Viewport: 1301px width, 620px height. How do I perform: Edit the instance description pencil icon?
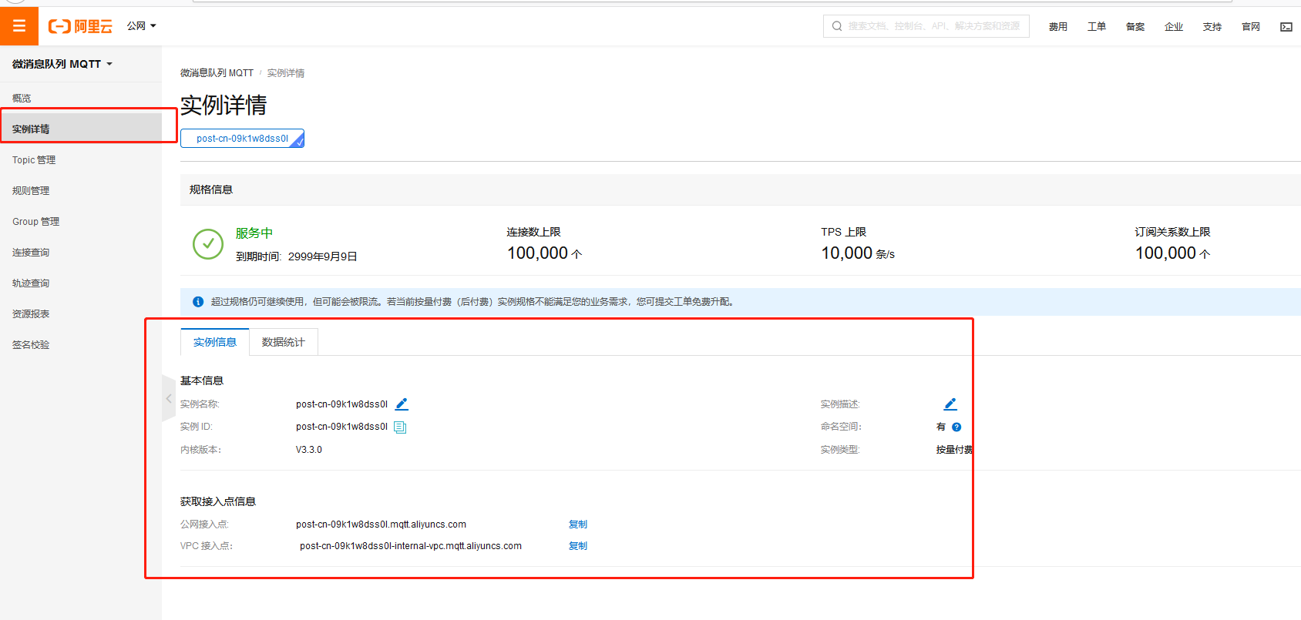click(950, 404)
